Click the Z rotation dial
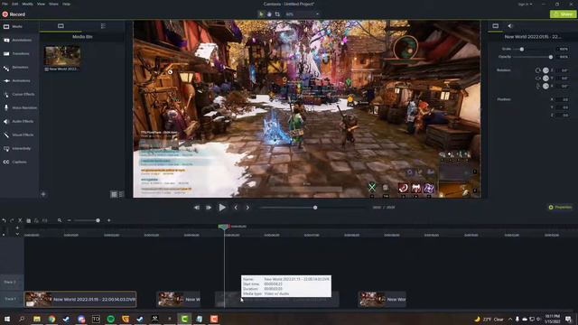578x325 pixels. [545, 70]
